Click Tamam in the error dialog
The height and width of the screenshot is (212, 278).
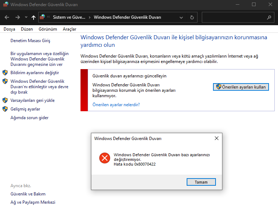[201, 182]
